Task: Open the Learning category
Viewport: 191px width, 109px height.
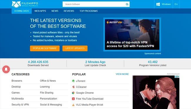Action: click(45, 87)
